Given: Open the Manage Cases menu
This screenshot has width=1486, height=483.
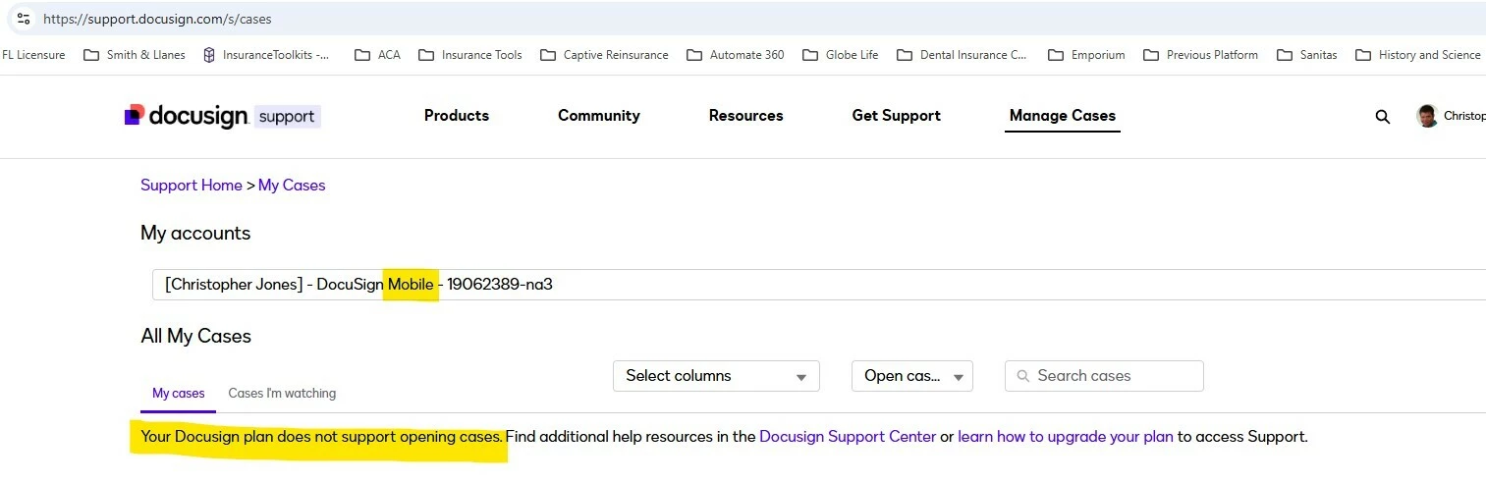Looking at the screenshot, I should click(1063, 116).
